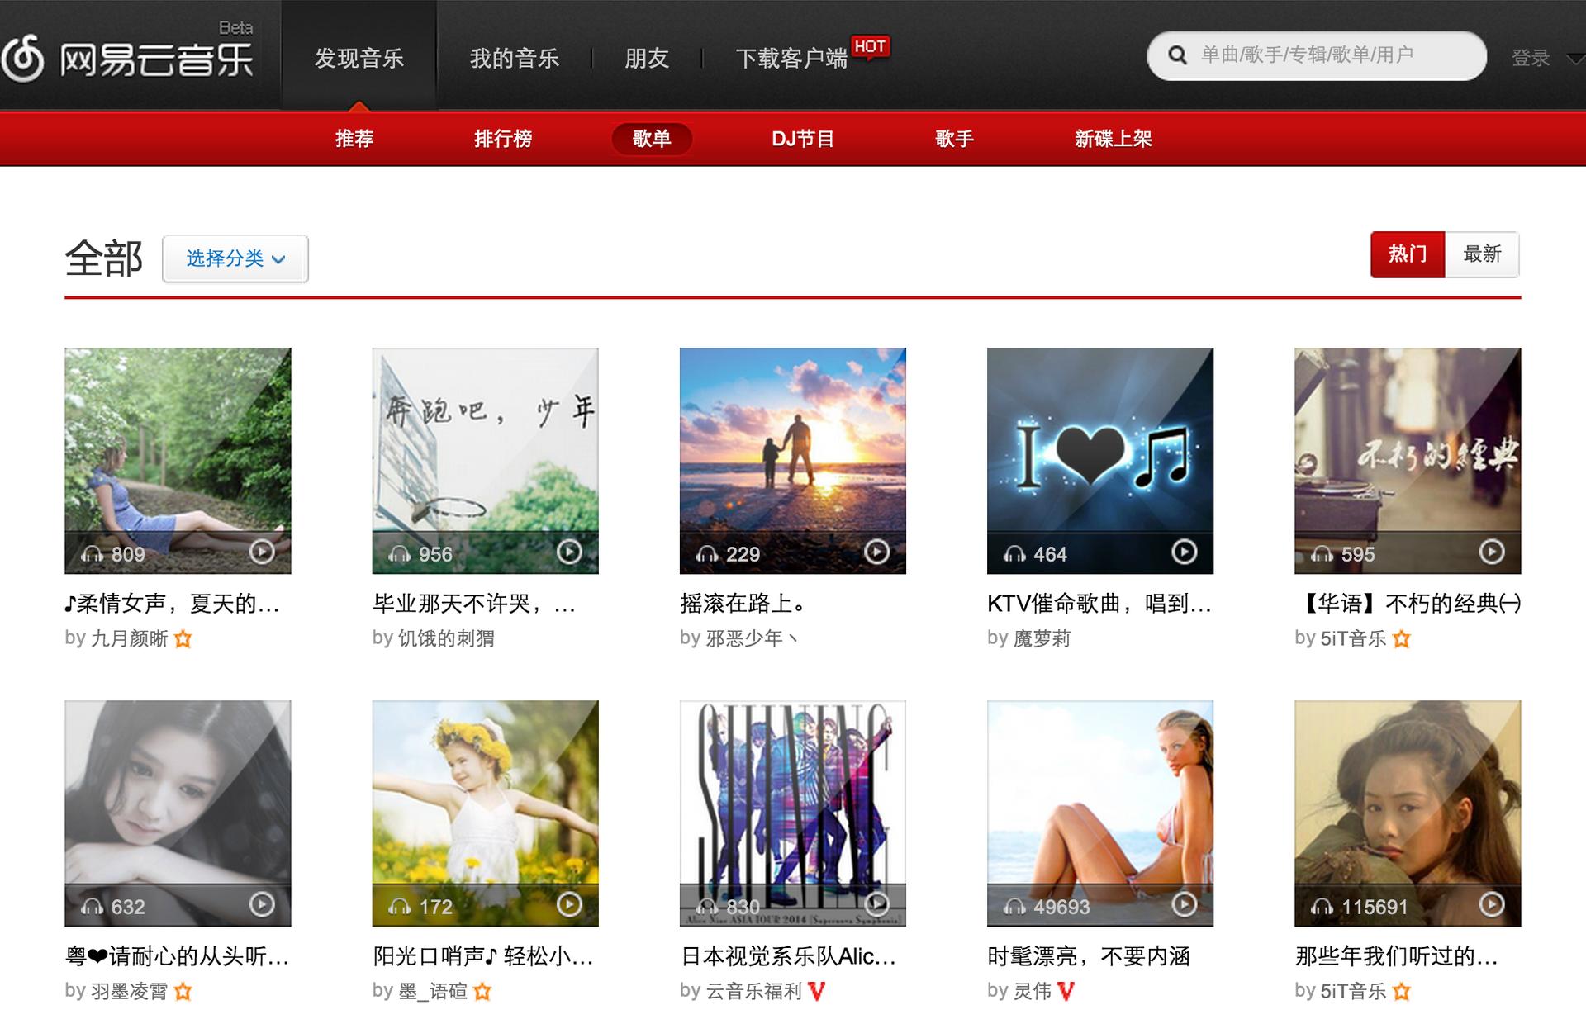Screen dimensions: 1586x1024
Task: Open 我的音乐 in top navigation
Action: pyautogui.click(x=514, y=58)
